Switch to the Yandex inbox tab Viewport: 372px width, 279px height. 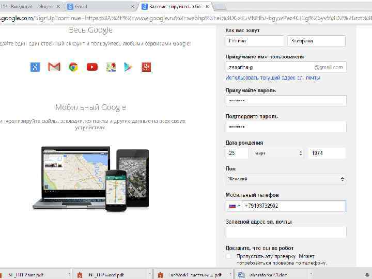[28, 6]
